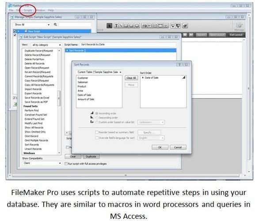Toggle checkbox of second script row

[15, 35]
